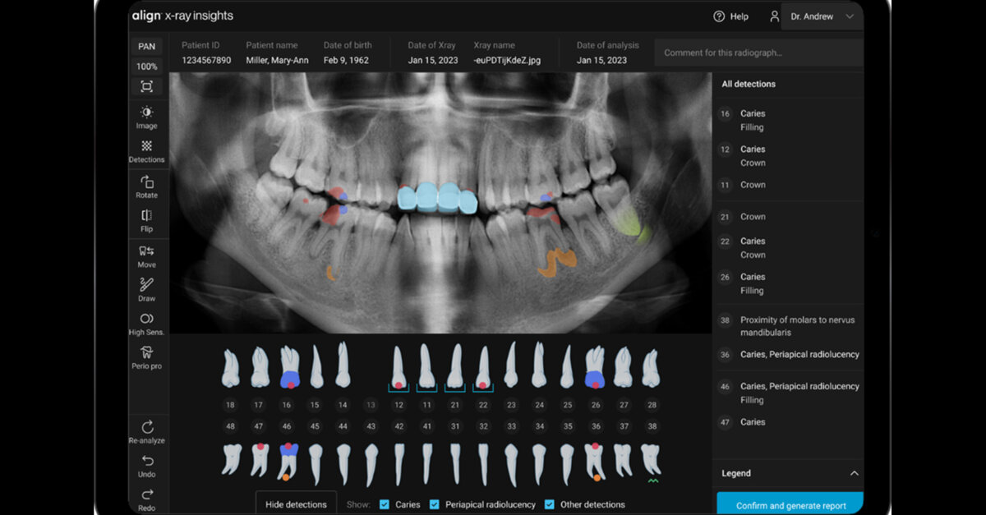Click the All detections heading
This screenshot has width=986, height=515.
coord(749,84)
